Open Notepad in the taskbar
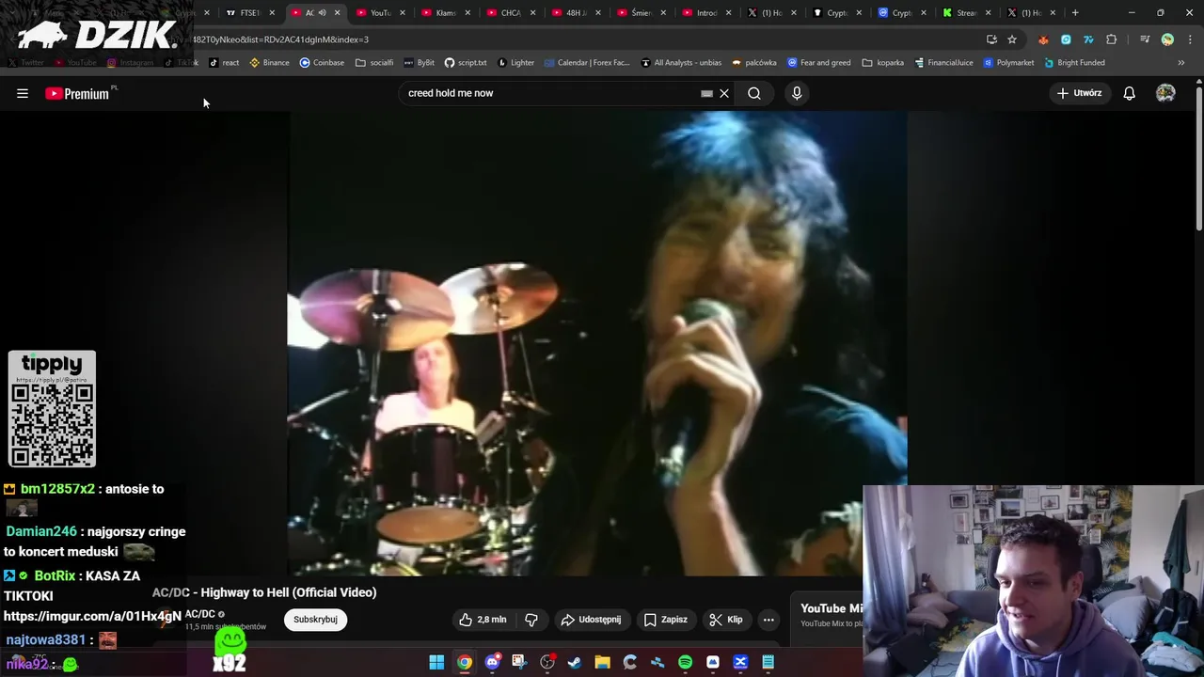Viewport: 1204px width, 677px height. click(768, 662)
